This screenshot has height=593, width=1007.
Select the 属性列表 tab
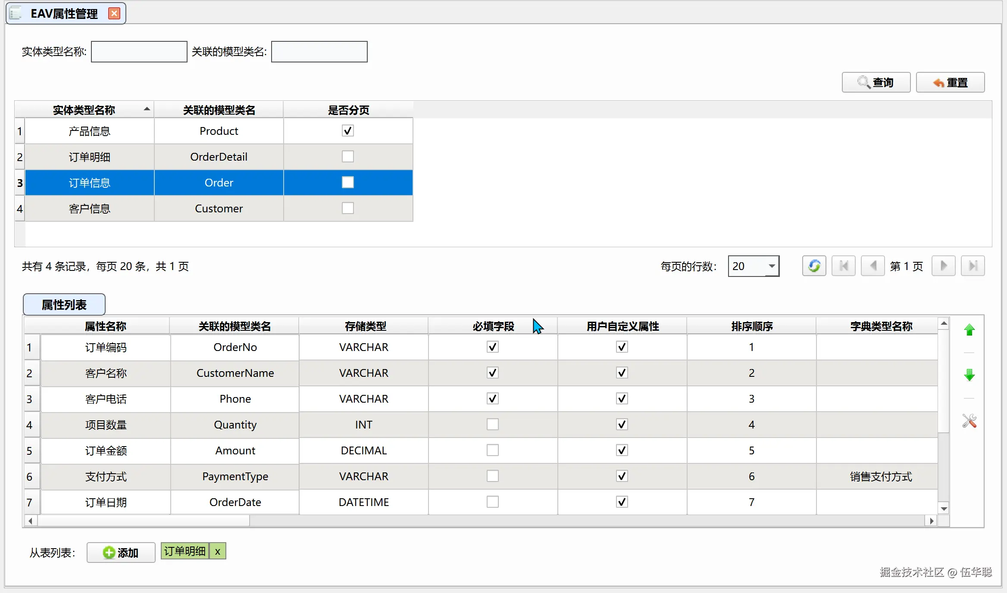coord(64,305)
